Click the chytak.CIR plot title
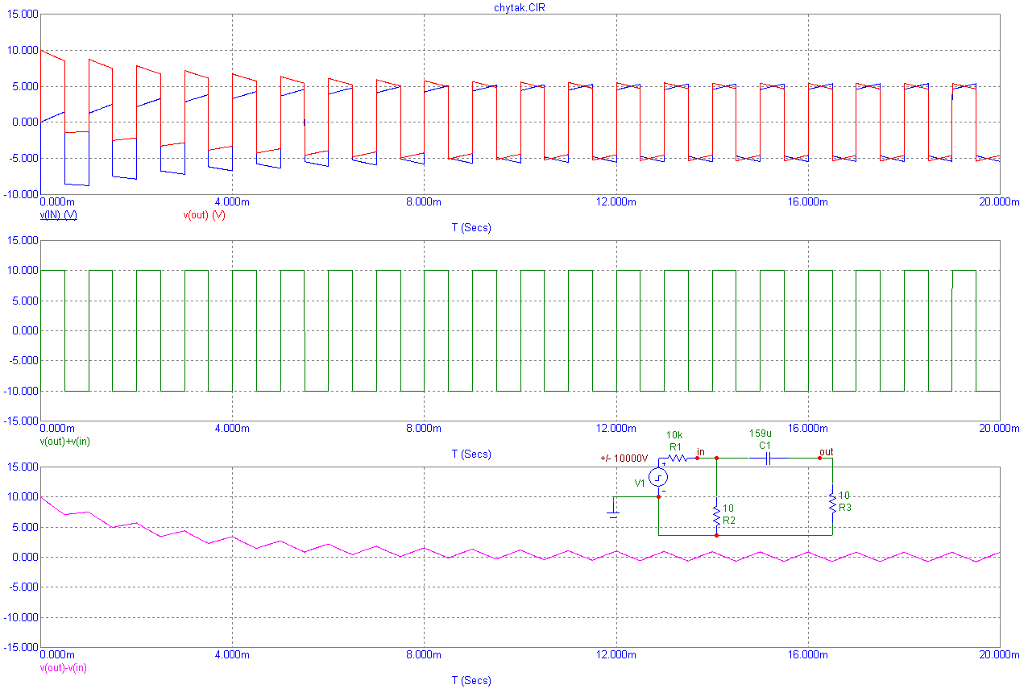Image resolution: width=1028 pixels, height=693 pixels. 520,6
